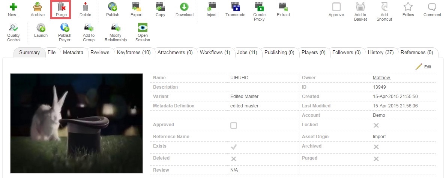Open owner Matthew's profile link
Viewport: 446px width, 178px height.
(x=381, y=78)
